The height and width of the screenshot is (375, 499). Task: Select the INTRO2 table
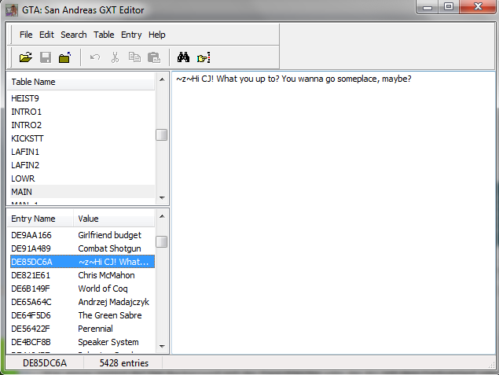[x=83, y=125]
